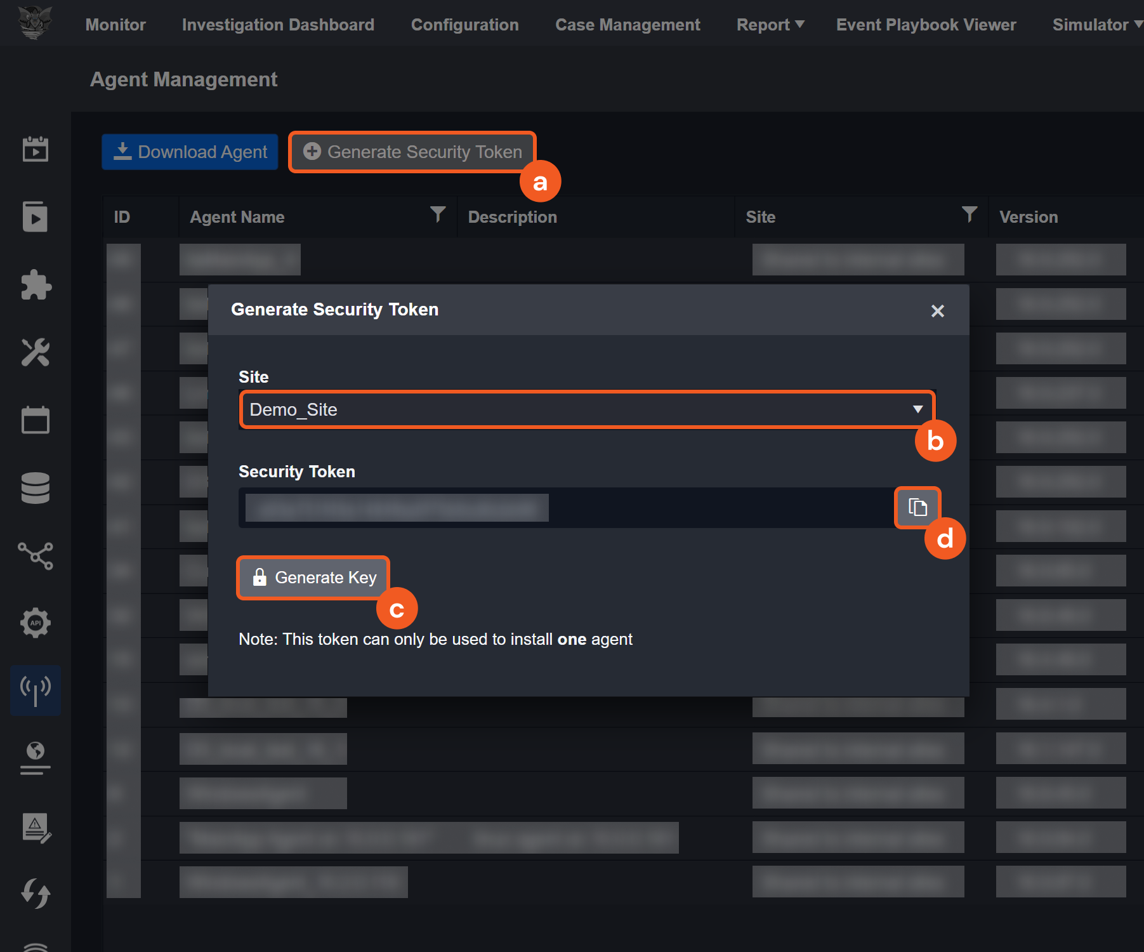Viewport: 1144px width, 952px height.
Task: Go to the Monitor menu
Action: pos(115,25)
